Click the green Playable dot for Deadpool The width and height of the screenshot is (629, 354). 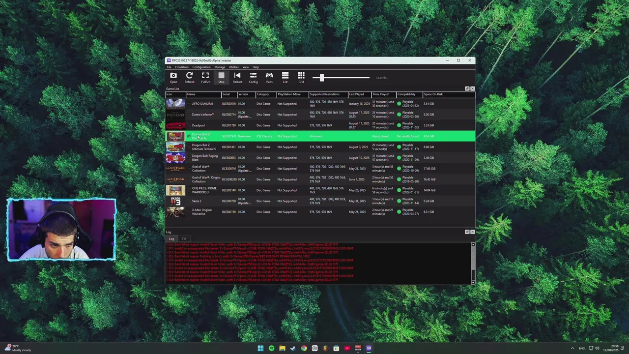(x=399, y=125)
